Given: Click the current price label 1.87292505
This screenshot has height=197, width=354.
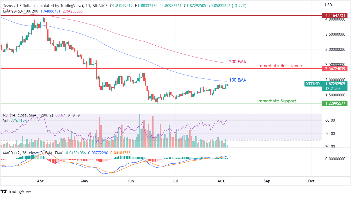Looking at the screenshot, I should [335, 84].
